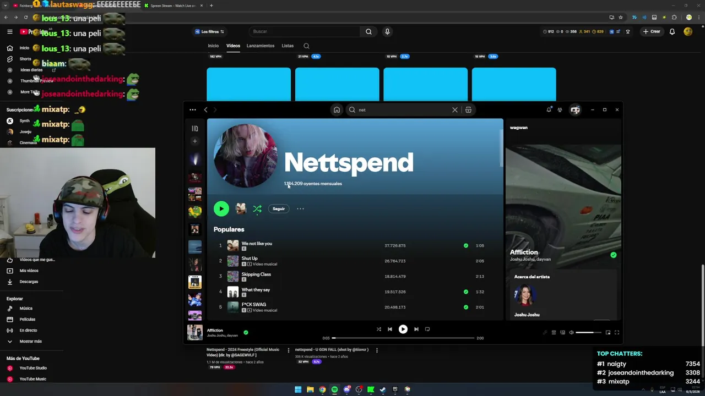Create new playlist with plus icon
Viewport: 705px width, 396px height.
194,141
